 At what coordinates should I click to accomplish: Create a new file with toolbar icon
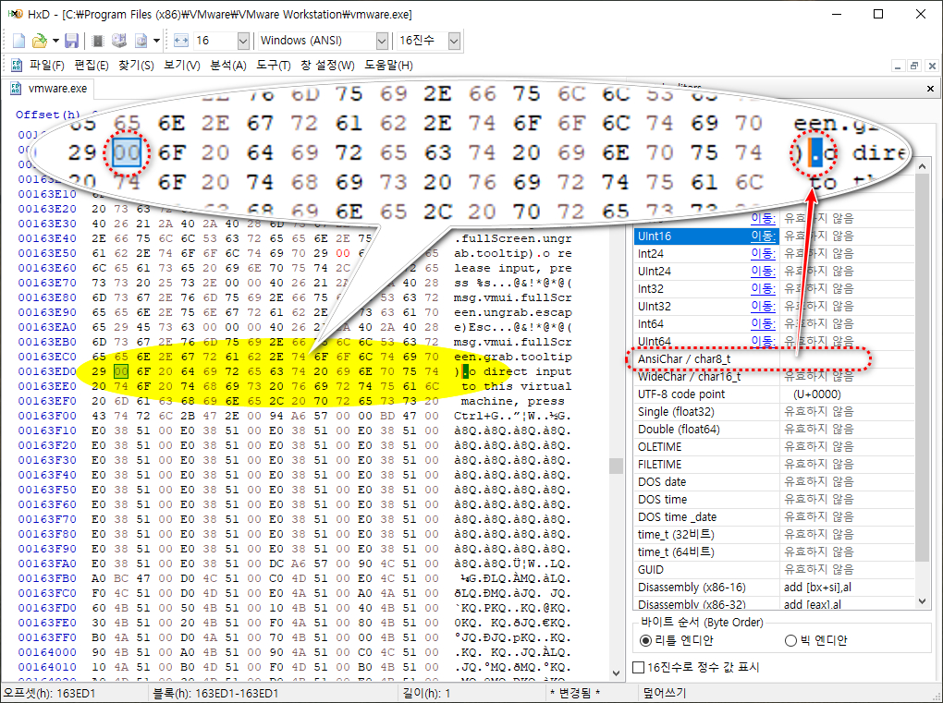(19, 41)
